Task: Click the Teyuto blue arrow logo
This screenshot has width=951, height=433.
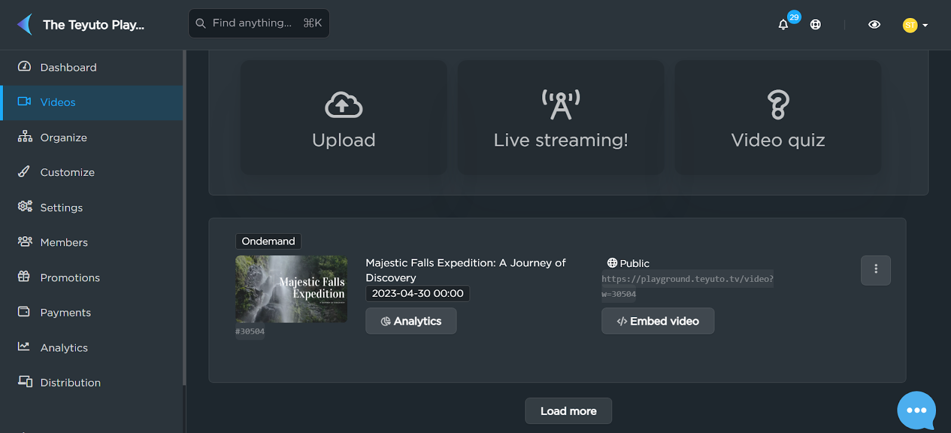Action: (x=25, y=24)
